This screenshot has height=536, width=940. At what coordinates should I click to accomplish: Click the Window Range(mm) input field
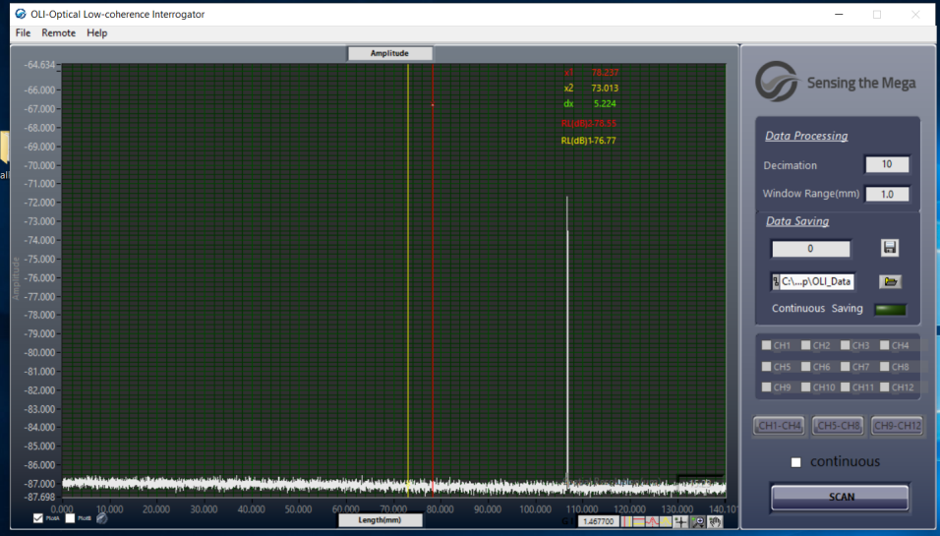[887, 195]
